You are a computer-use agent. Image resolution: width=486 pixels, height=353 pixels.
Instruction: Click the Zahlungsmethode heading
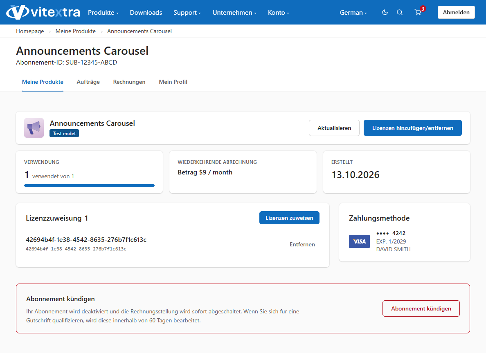tap(379, 218)
